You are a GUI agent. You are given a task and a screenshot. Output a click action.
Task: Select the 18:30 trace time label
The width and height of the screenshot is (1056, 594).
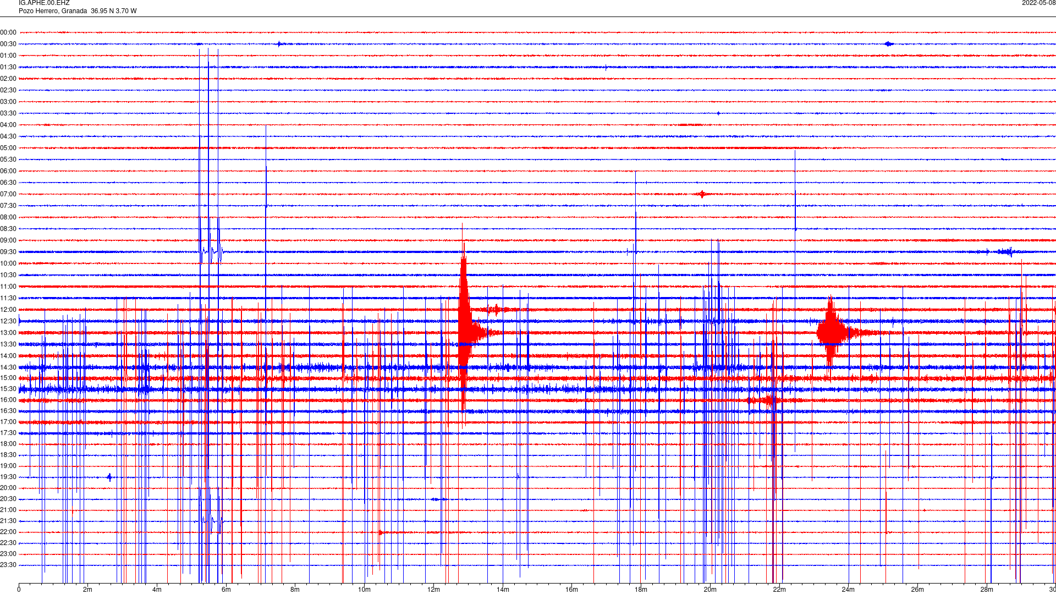pos(8,455)
